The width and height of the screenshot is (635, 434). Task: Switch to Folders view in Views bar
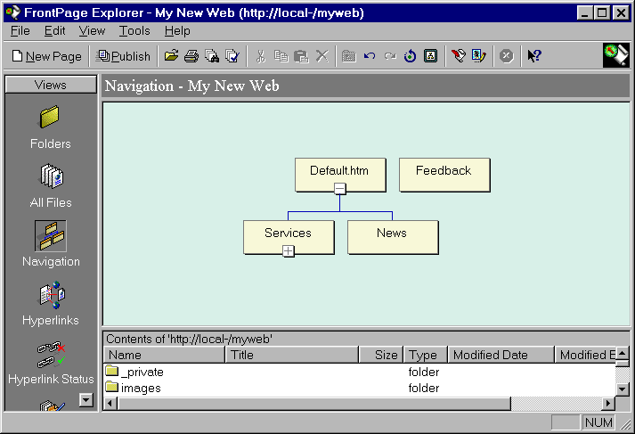click(50, 127)
